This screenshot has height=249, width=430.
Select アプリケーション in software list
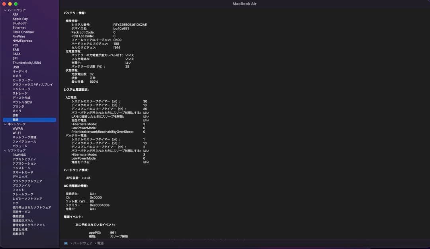click(24, 163)
